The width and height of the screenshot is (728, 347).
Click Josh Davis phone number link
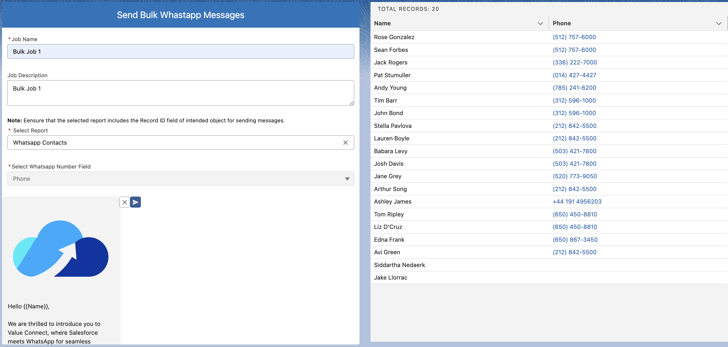(x=574, y=164)
